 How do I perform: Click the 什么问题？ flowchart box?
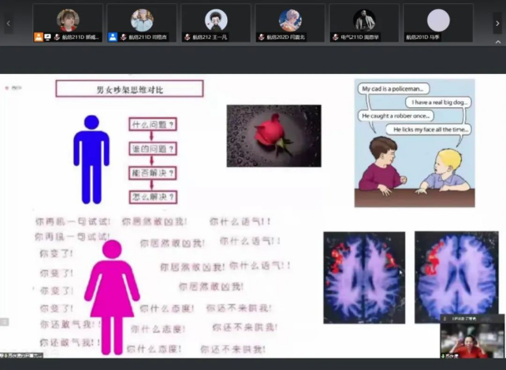(153, 125)
